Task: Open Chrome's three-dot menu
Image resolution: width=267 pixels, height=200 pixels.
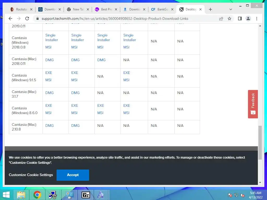Action: point(257,18)
